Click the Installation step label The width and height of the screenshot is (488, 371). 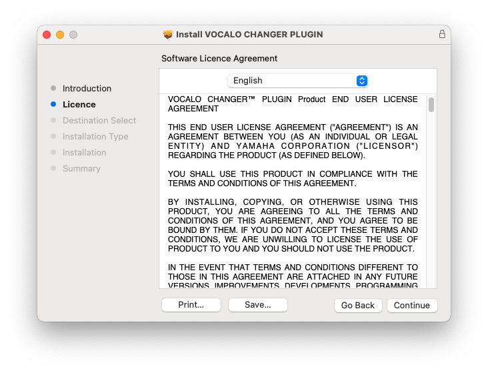85,153
